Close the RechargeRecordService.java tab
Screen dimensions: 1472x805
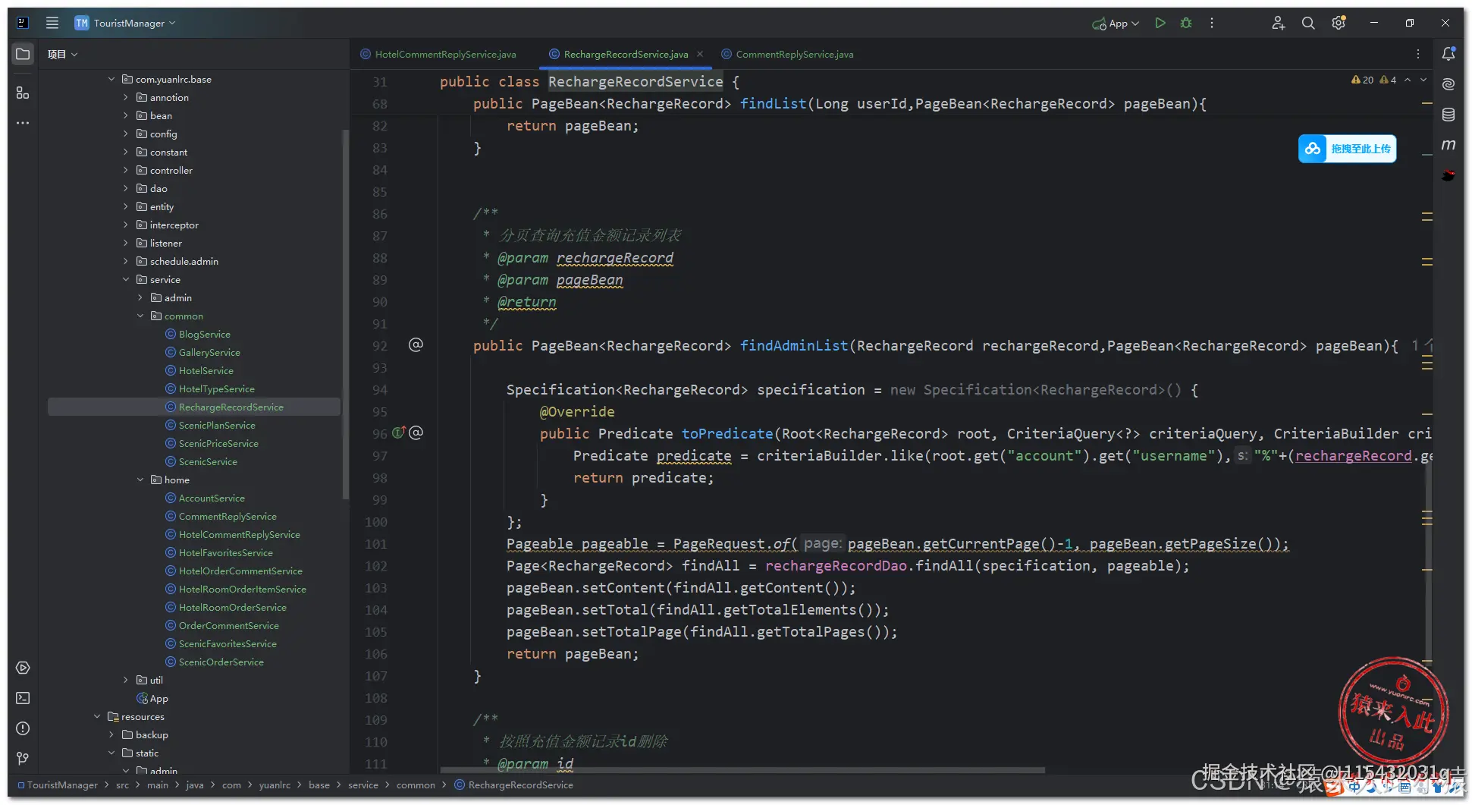(x=700, y=54)
